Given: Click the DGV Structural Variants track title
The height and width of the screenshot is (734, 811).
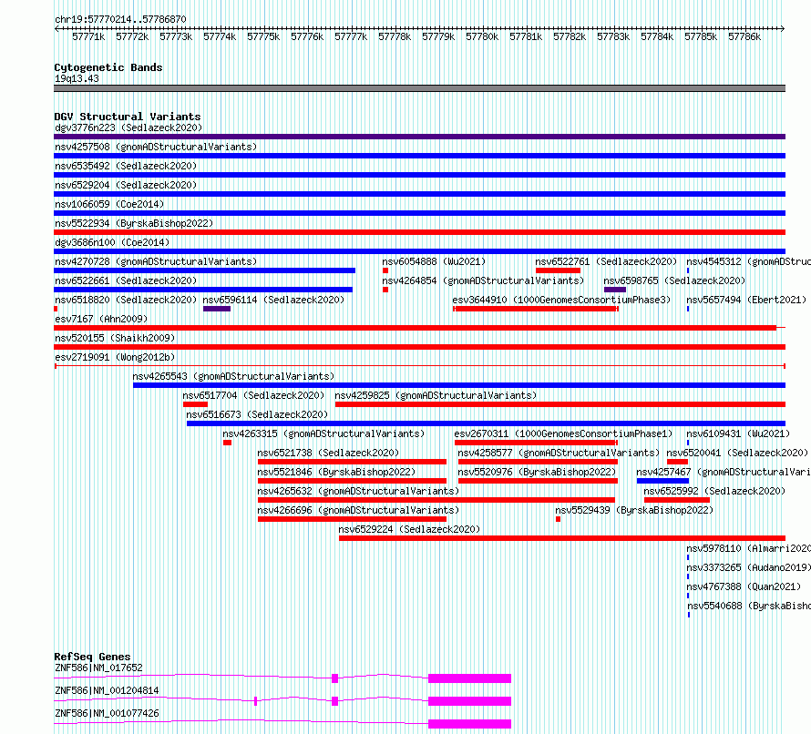Looking at the screenshot, I should (x=128, y=117).
